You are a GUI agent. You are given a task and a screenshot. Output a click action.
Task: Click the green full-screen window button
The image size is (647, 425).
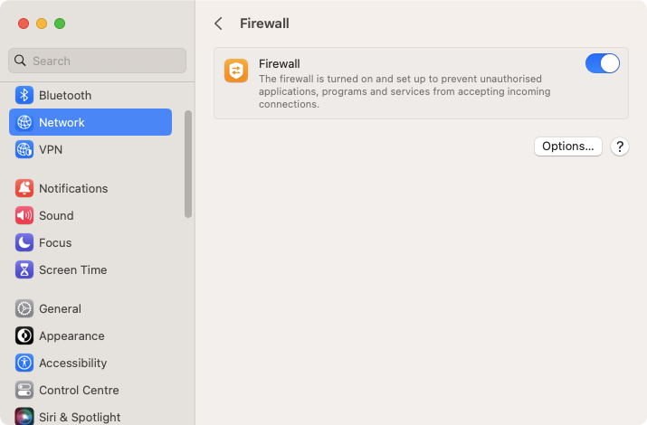tap(60, 24)
